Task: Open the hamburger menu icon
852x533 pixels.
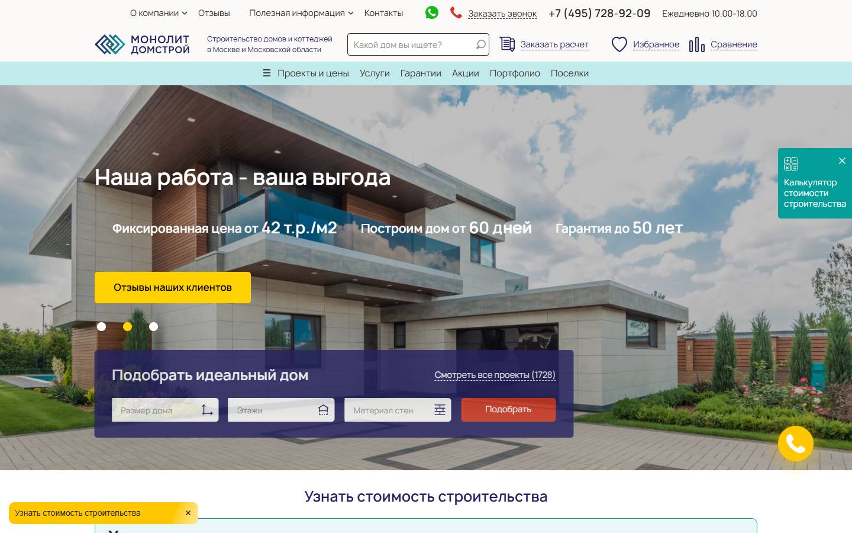Action: [x=267, y=73]
